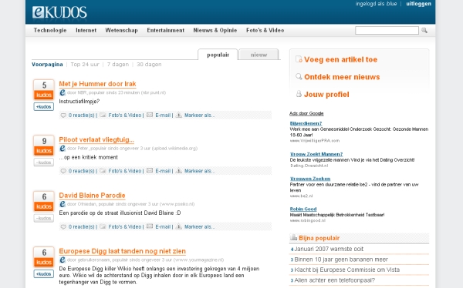
Task: Click the search magnifier icon
Action: (x=424, y=30)
